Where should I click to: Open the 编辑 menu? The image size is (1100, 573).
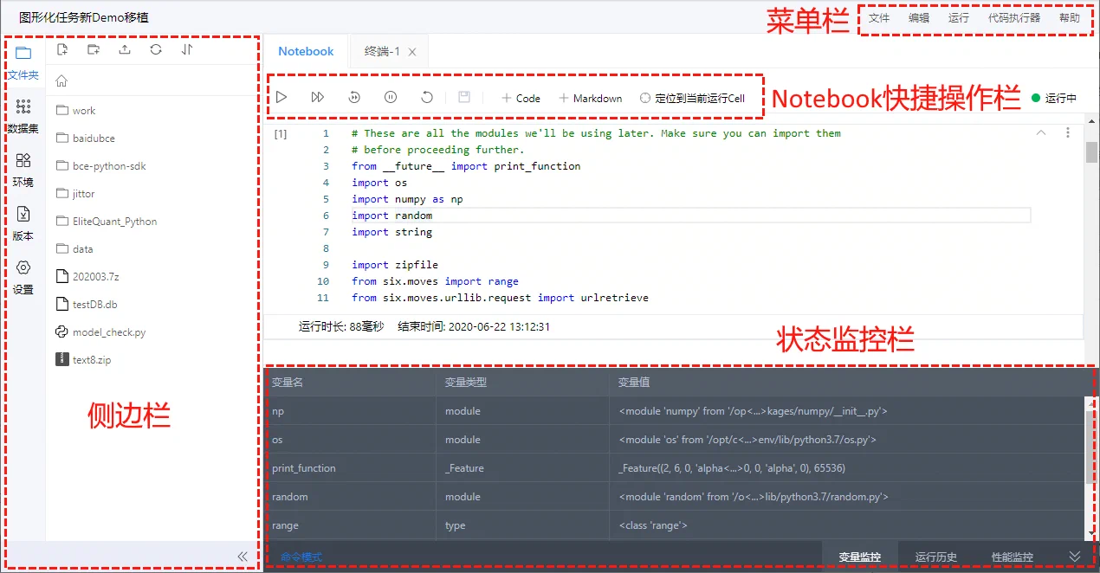919,17
